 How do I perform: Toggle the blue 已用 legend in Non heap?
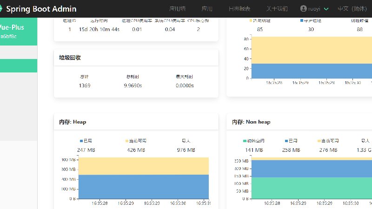point(286,141)
